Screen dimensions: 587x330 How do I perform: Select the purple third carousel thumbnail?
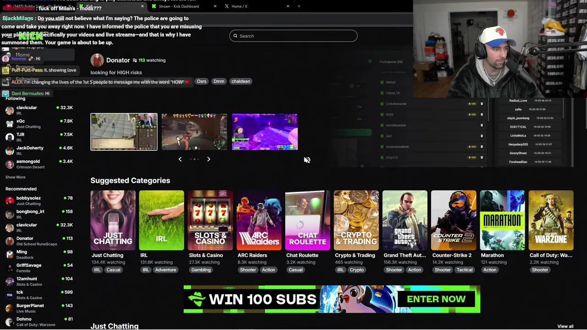point(265,132)
